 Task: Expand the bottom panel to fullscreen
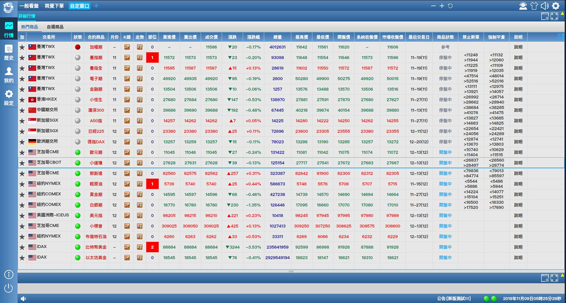(x=555, y=278)
